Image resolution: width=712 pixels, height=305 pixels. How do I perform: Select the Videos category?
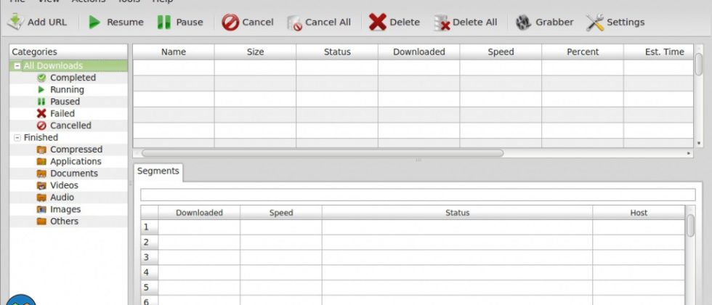(x=64, y=185)
